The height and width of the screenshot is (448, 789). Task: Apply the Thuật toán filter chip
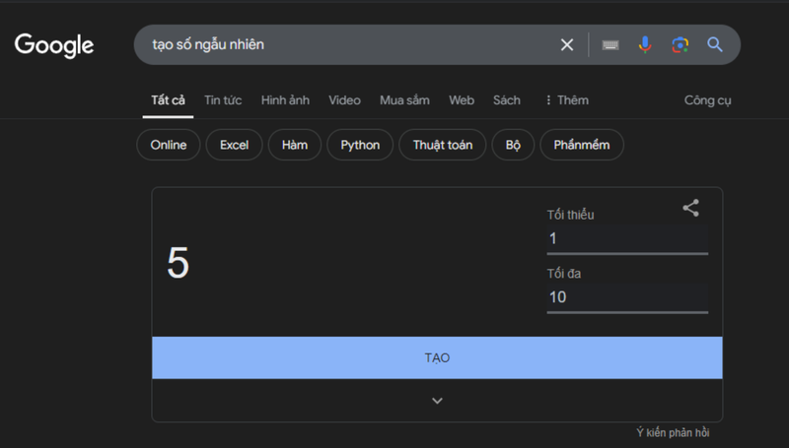pyautogui.click(x=443, y=145)
